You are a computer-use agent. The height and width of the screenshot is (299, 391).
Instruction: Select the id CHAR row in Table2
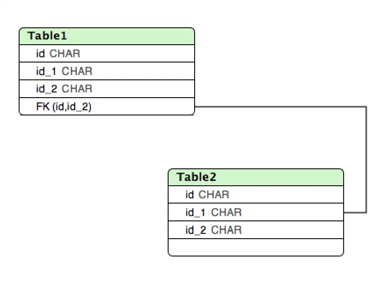pyautogui.click(x=256, y=194)
